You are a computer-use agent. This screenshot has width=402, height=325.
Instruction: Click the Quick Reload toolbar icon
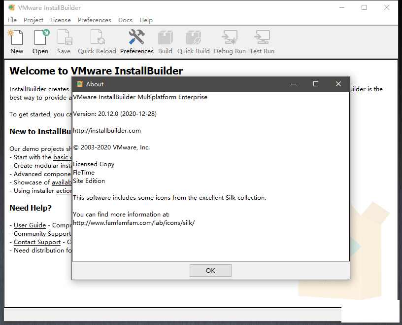coord(98,37)
